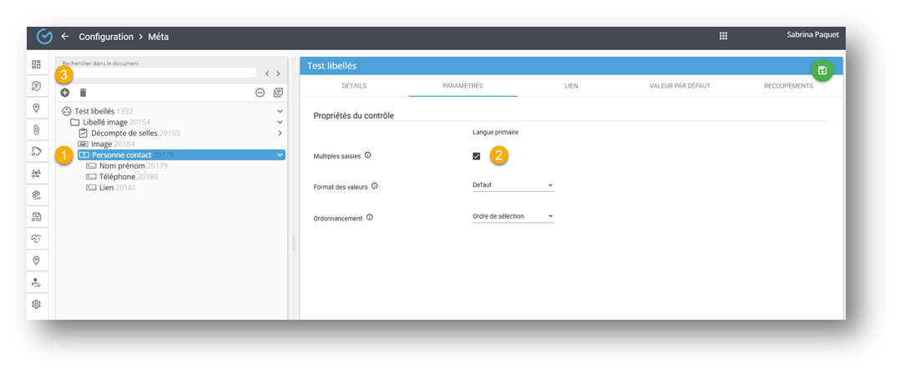900x374 pixels.
Task: Expand the Décompte de selles node
Action: 280,133
